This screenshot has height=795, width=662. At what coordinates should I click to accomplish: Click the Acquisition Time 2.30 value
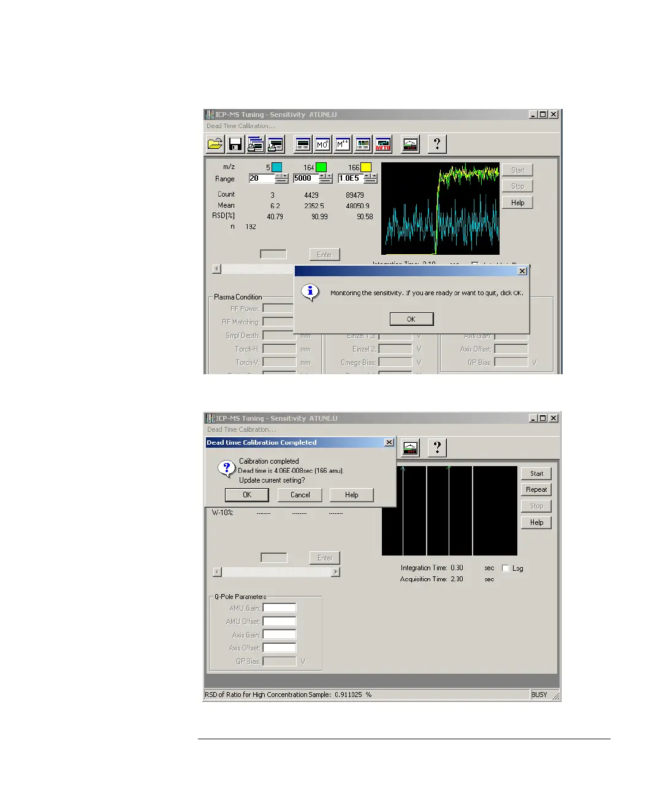point(457,579)
